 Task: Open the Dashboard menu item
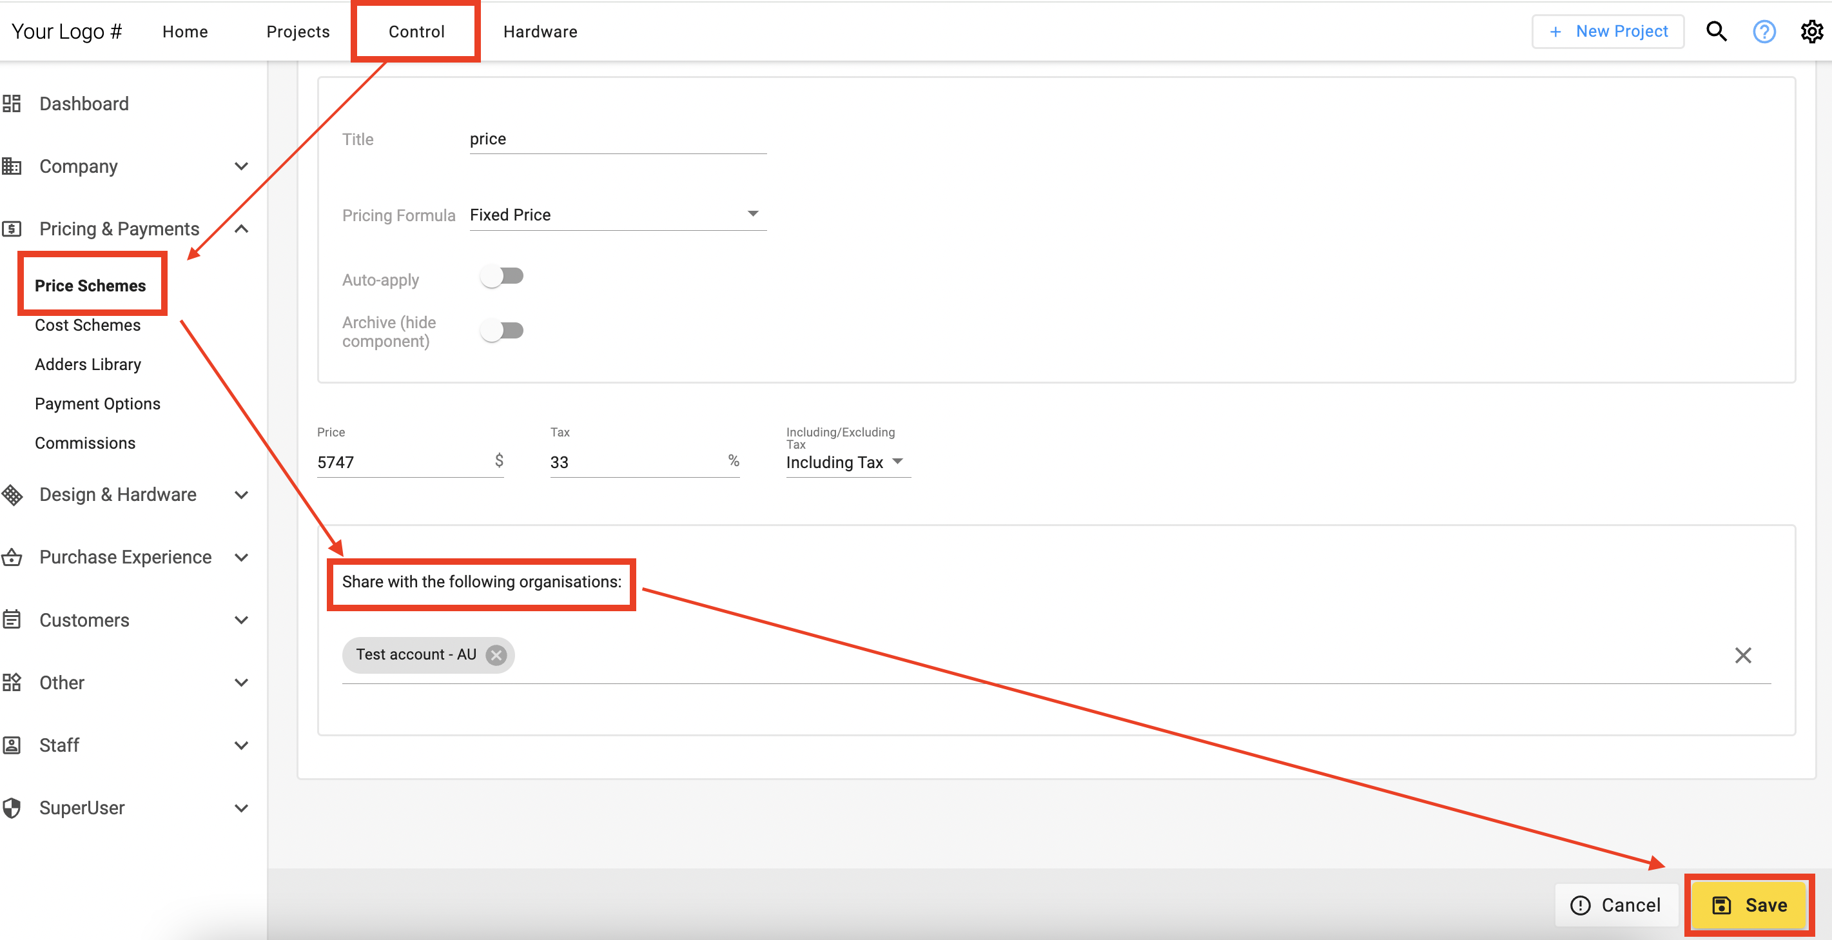84,104
